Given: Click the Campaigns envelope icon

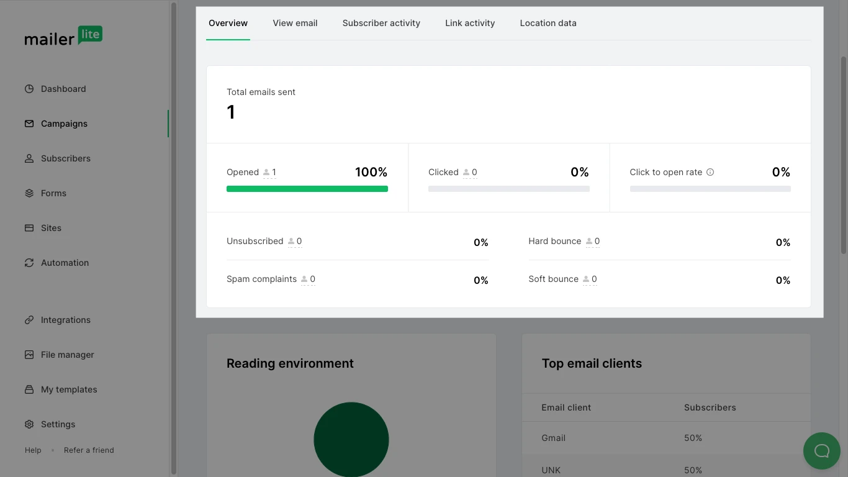Looking at the screenshot, I should [x=29, y=124].
